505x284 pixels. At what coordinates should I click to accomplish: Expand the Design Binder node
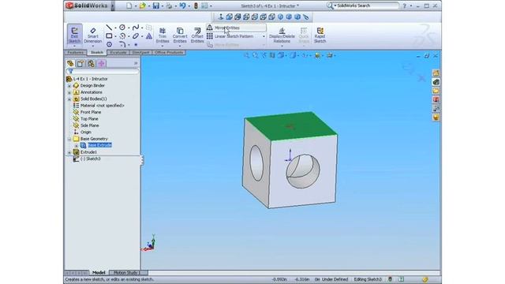[x=69, y=86]
